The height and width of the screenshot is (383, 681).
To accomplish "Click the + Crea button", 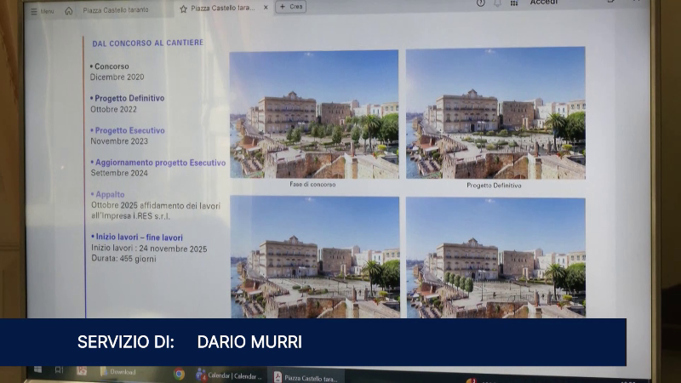I will coord(290,7).
